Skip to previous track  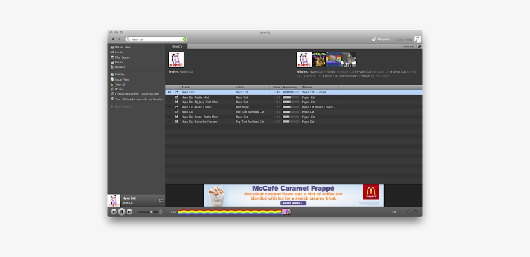tap(114, 212)
